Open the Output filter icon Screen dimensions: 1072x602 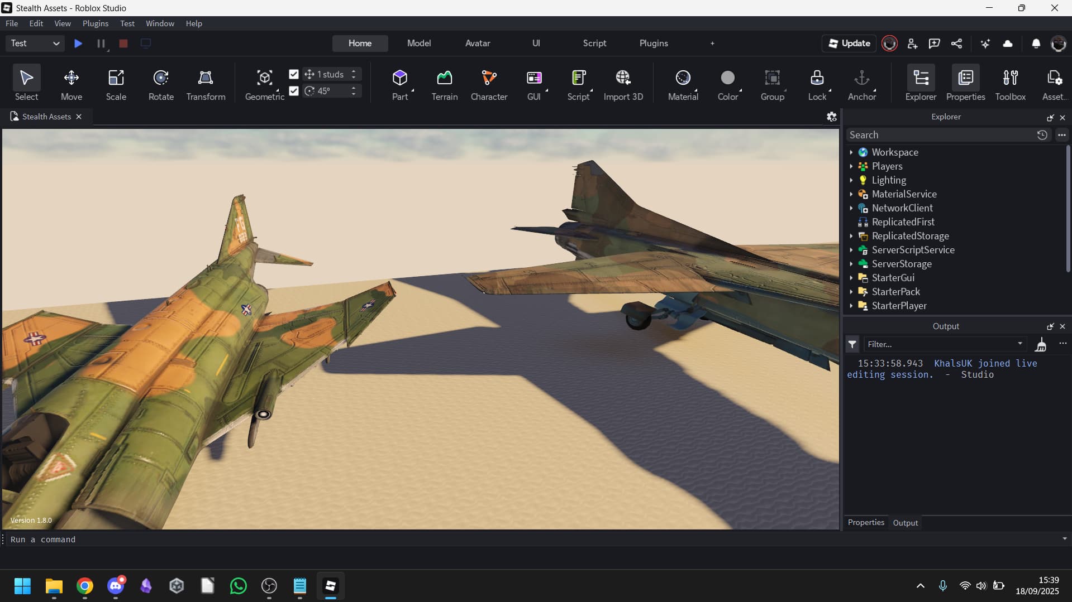(x=852, y=344)
